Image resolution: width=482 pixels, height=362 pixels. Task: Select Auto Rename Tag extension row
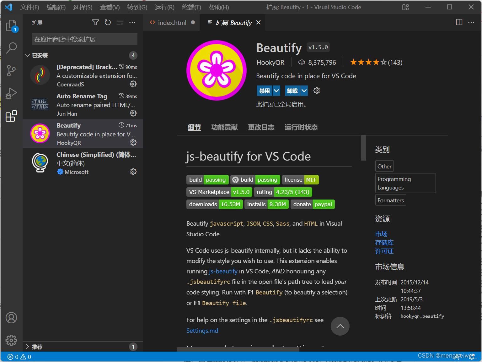point(83,104)
